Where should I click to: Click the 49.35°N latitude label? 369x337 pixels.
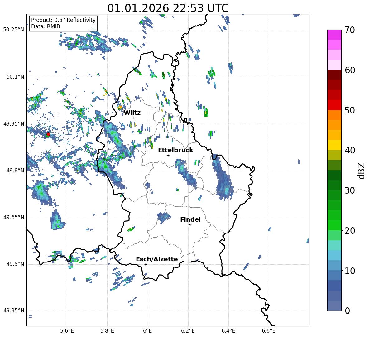14,311
